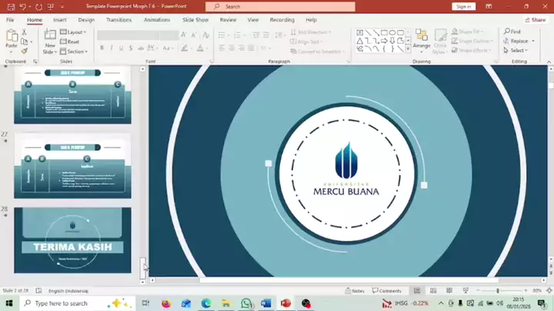The width and height of the screenshot is (554, 311).
Task: Click the Sign in button
Action: [463, 6]
